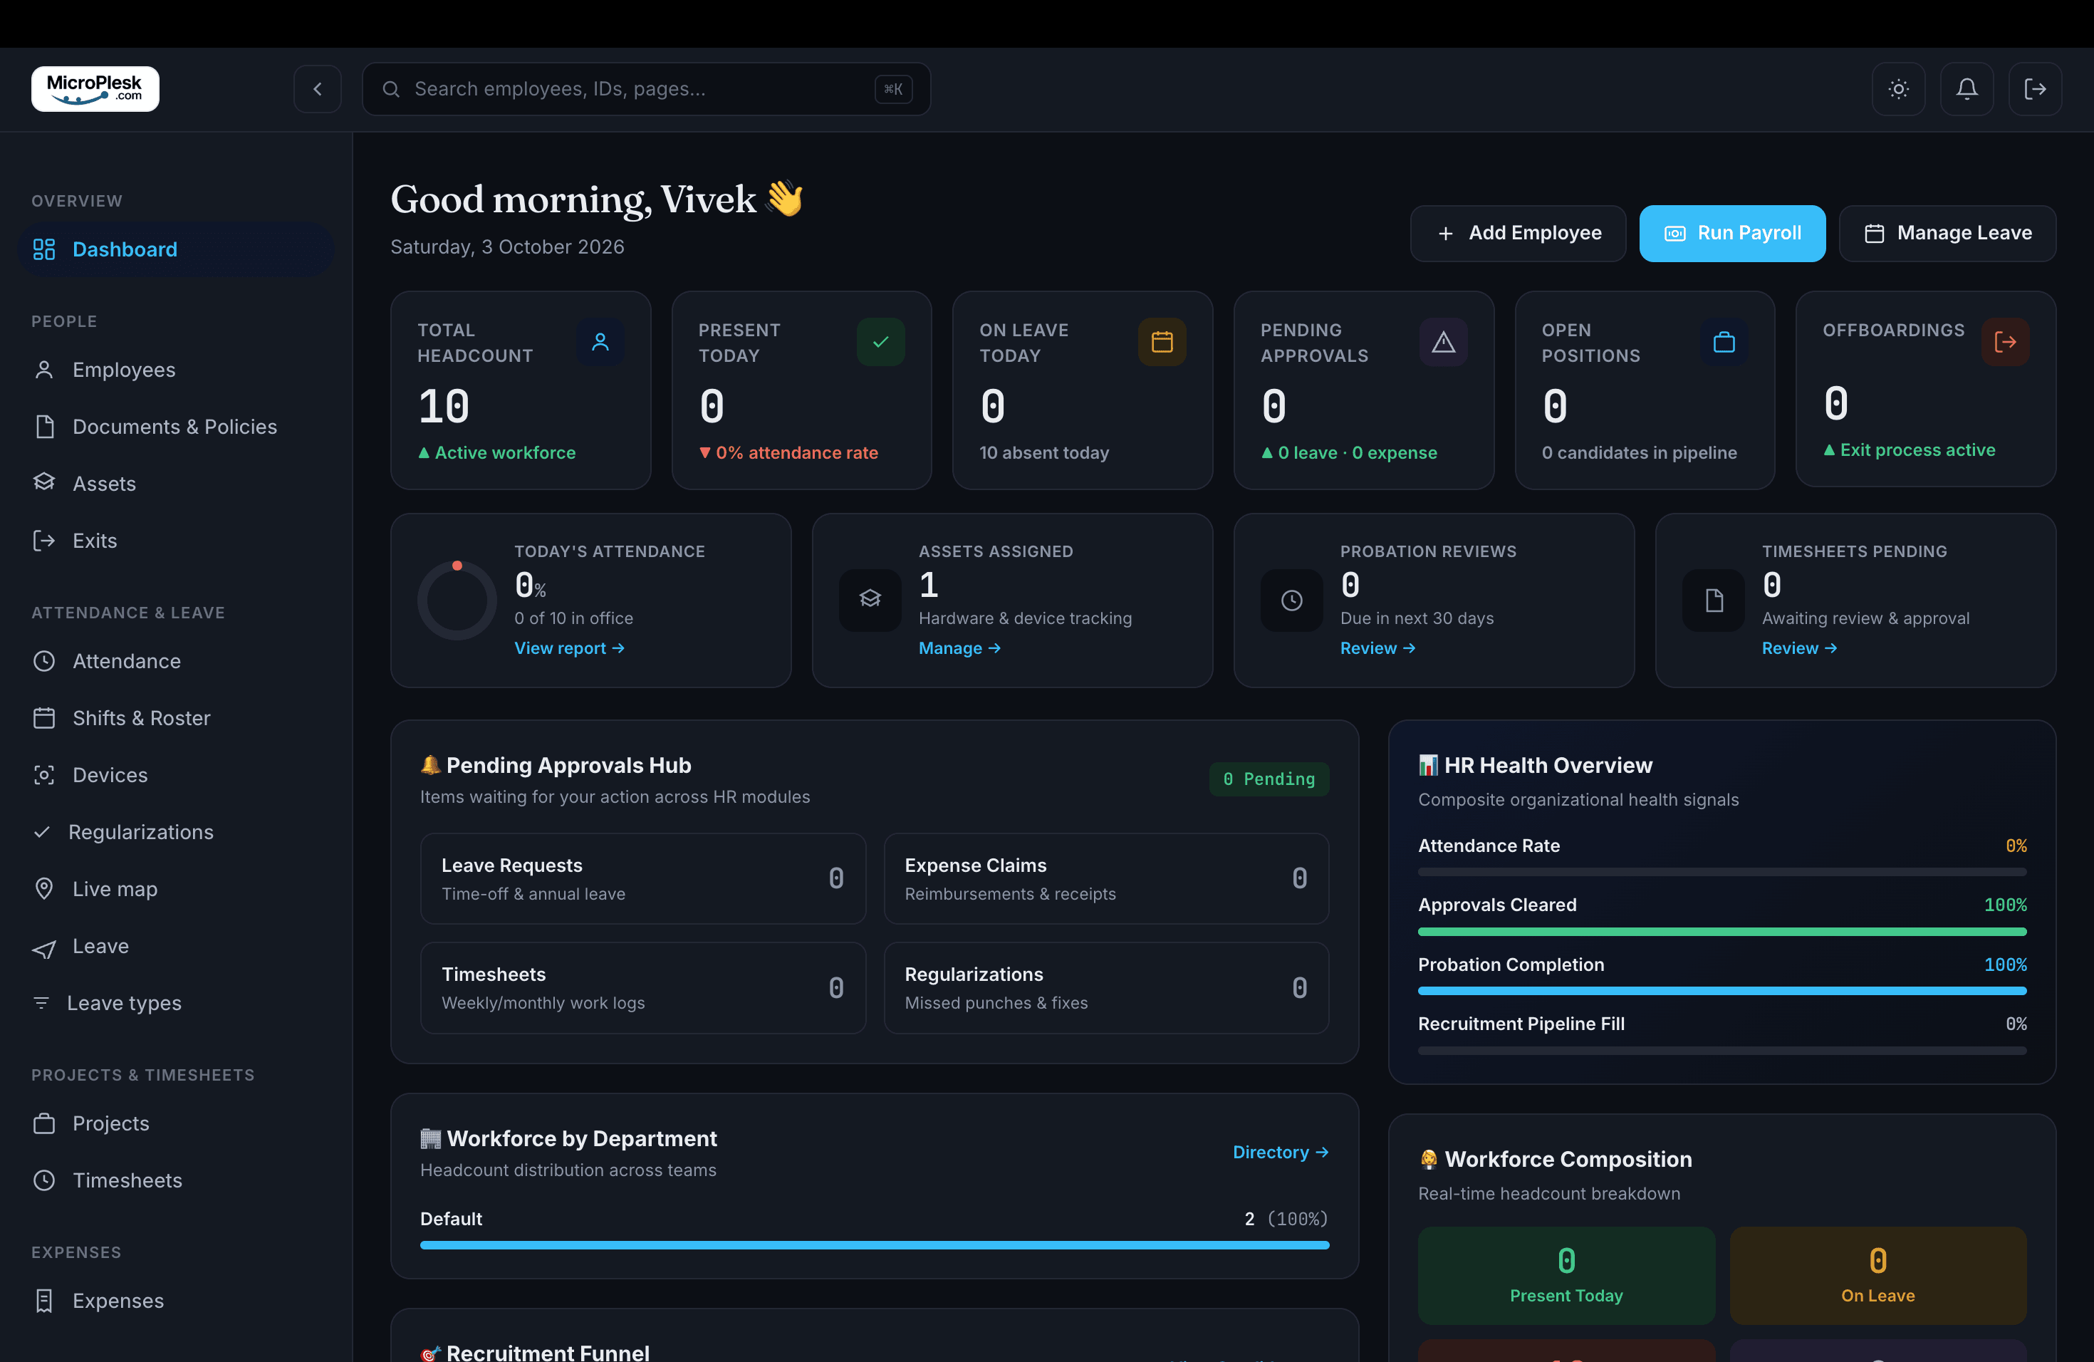This screenshot has height=1362, width=2094.
Task: Open Documents & Policies
Action: pos(176,427)
